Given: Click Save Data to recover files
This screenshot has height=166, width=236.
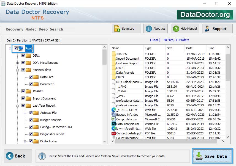Looking at the screenshot, I should tap(212, 156).
